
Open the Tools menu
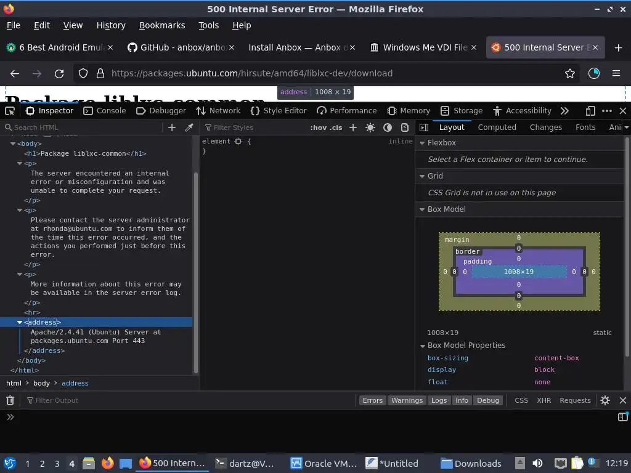[x=208, y=25]
